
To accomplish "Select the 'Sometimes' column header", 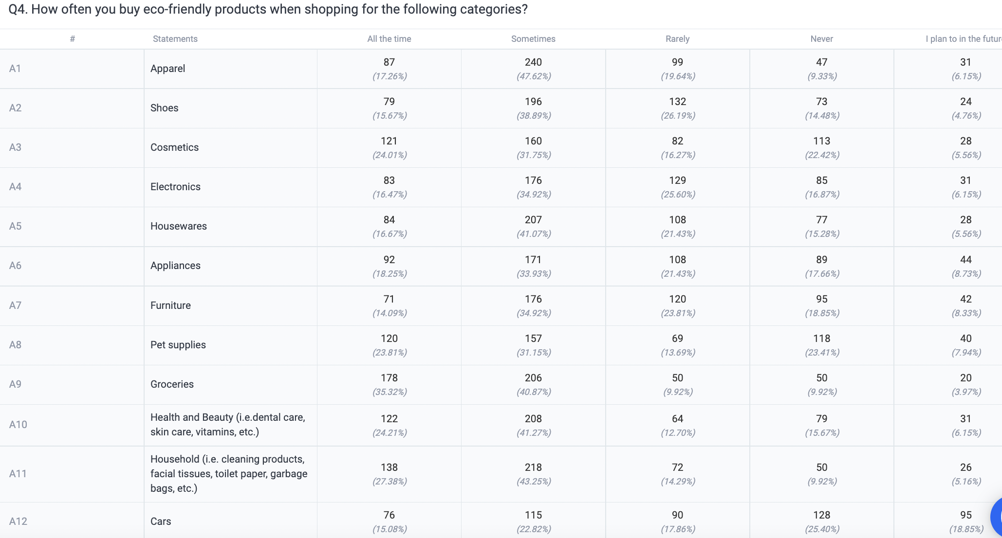I will (x=533, y=39).
